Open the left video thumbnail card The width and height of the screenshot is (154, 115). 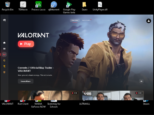coord(49,95)
